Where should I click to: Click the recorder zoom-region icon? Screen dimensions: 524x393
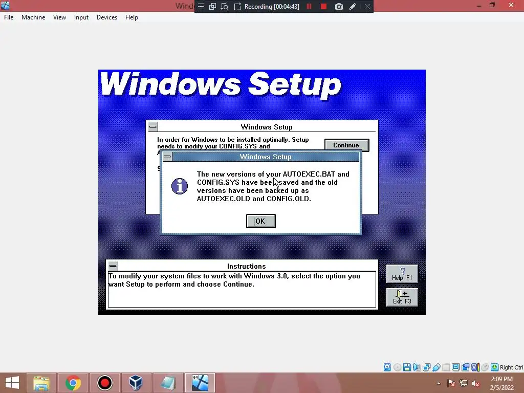pos(225,6)
